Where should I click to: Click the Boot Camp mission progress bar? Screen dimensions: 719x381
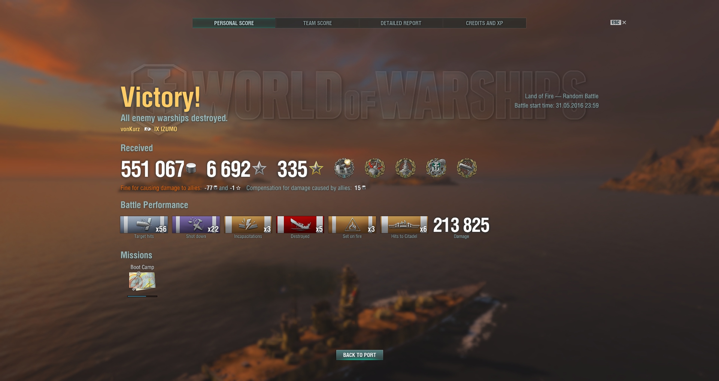pos(142,296)
